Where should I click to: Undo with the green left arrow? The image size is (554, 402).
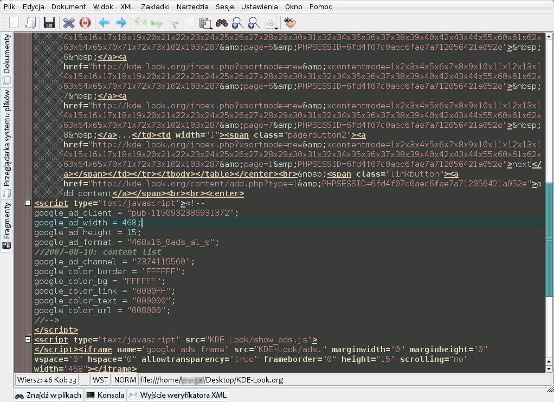click(140, 23)
